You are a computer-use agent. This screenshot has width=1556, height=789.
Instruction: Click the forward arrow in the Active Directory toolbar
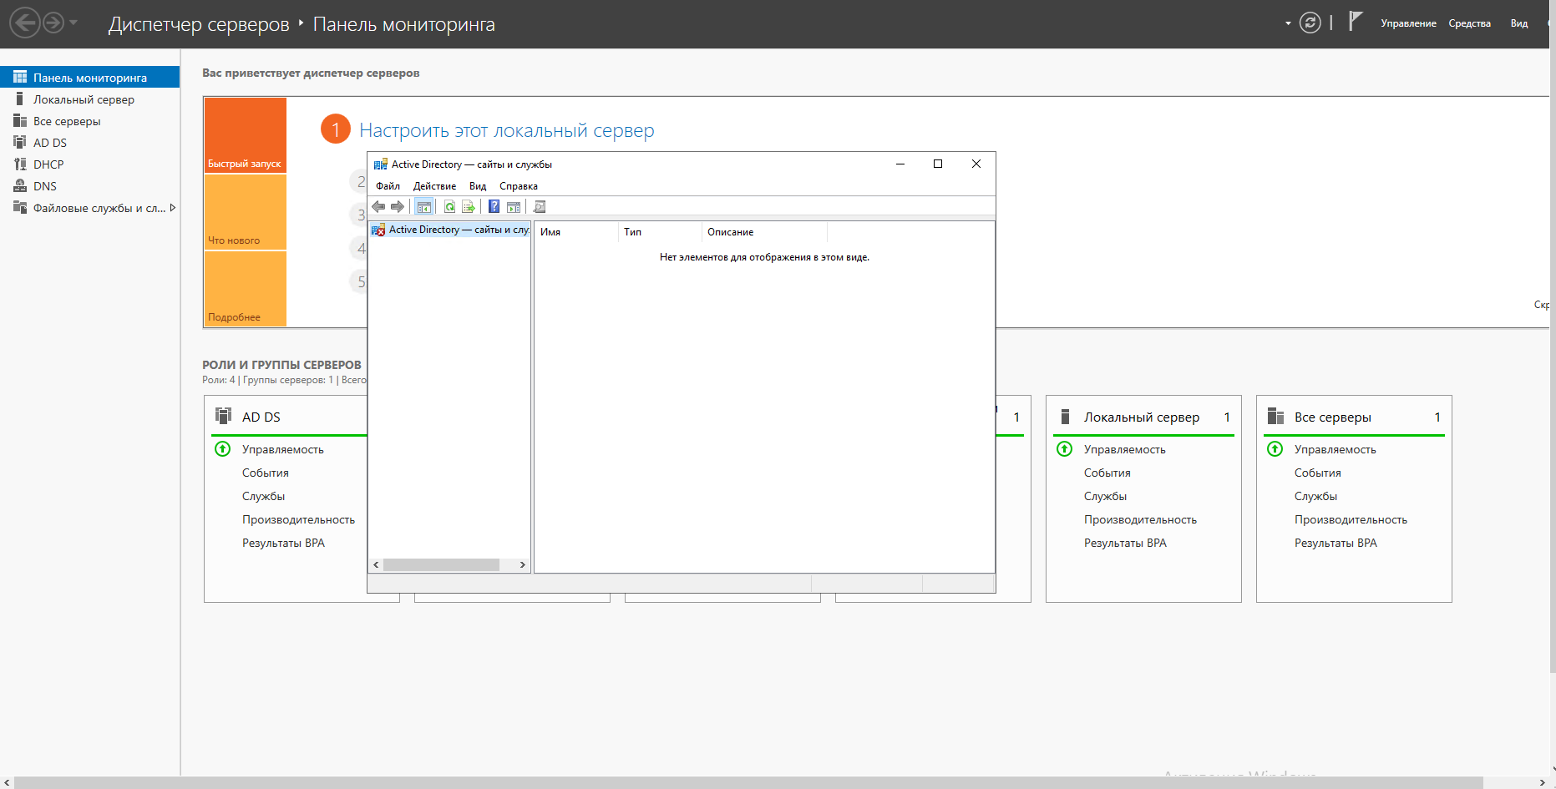click(x=398, y=207)
